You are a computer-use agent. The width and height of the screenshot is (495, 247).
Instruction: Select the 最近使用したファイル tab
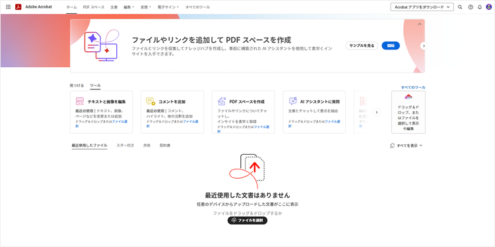[89, 146]
